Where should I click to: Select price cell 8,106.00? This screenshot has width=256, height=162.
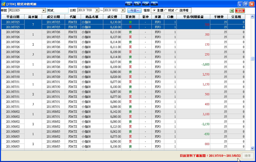coord(112,146)
